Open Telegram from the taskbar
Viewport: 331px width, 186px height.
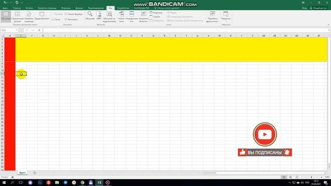pos(66,182)
